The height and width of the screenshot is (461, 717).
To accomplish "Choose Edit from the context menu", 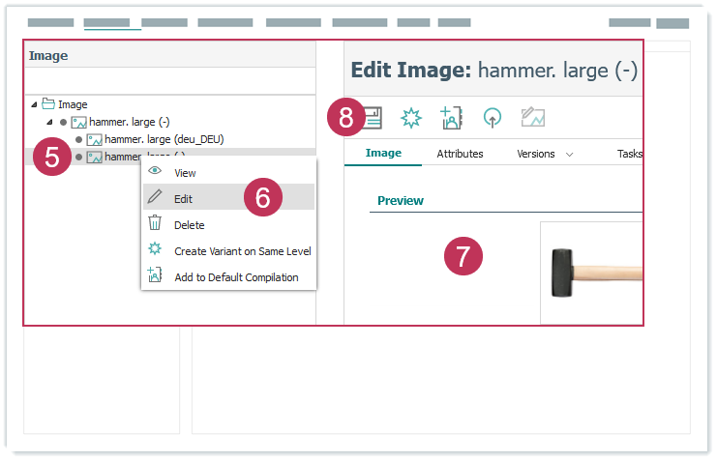I will pos(183,198).
